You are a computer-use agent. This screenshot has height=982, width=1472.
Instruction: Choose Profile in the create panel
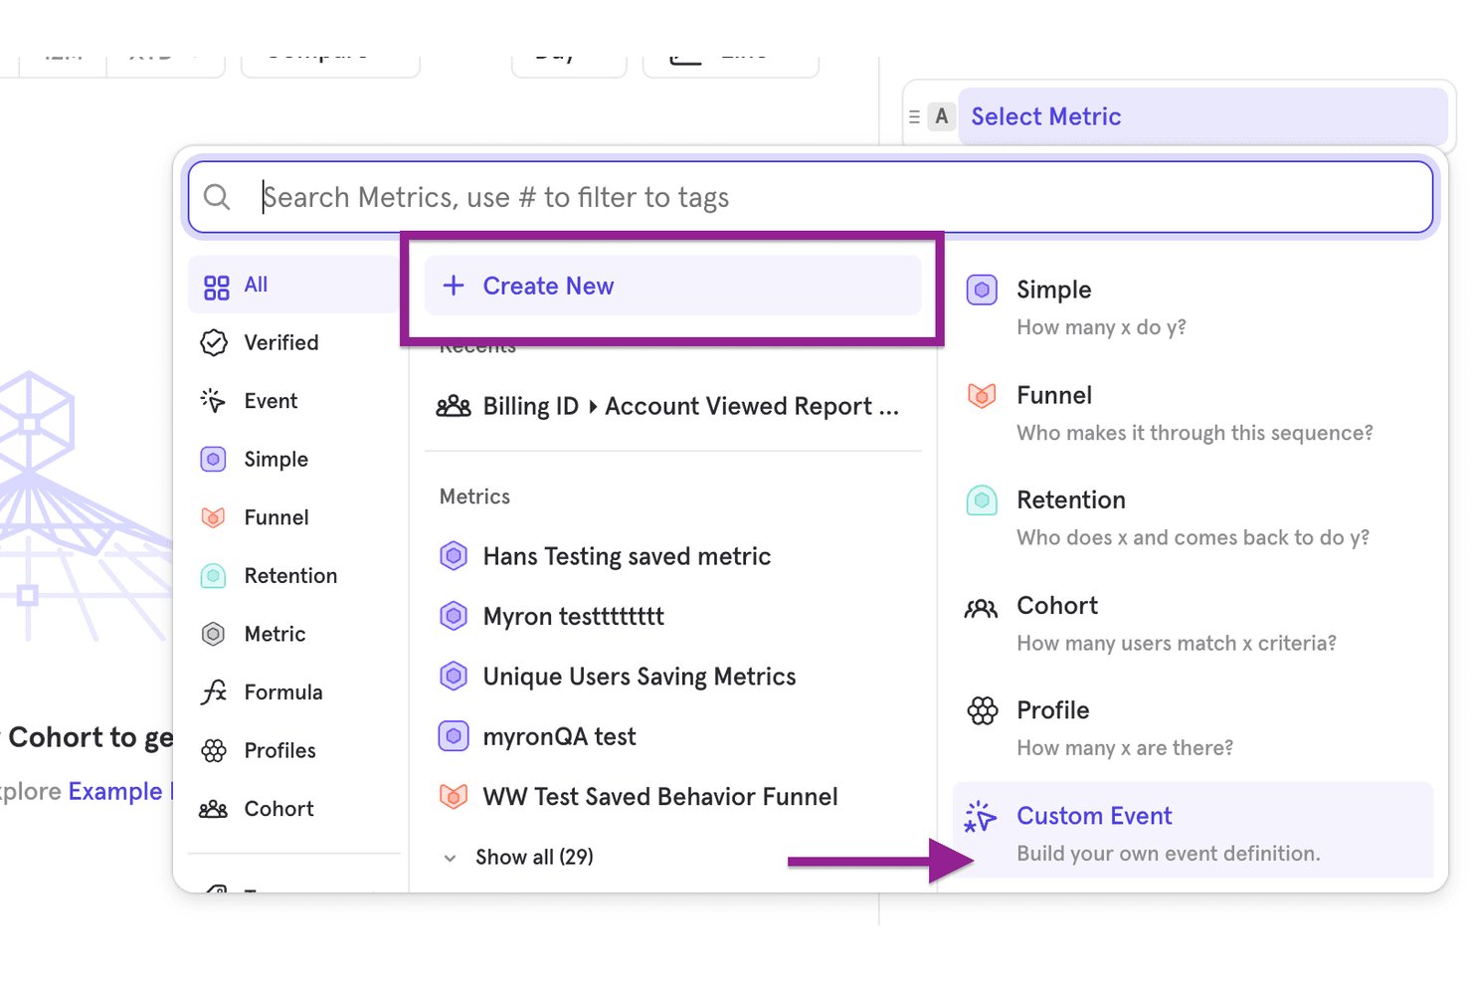click(x=1193, y=727)
